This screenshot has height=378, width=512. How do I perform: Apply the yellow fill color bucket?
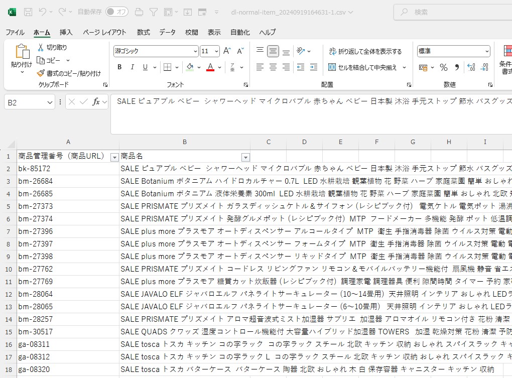[190, 67]
